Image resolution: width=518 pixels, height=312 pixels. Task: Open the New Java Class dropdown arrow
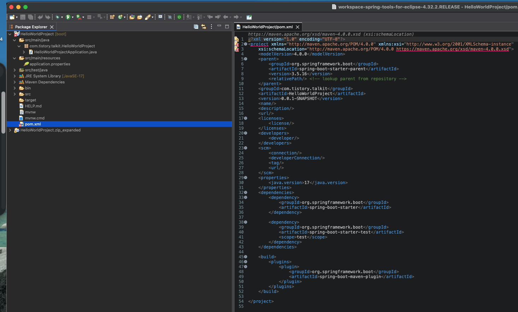(125, 17)
